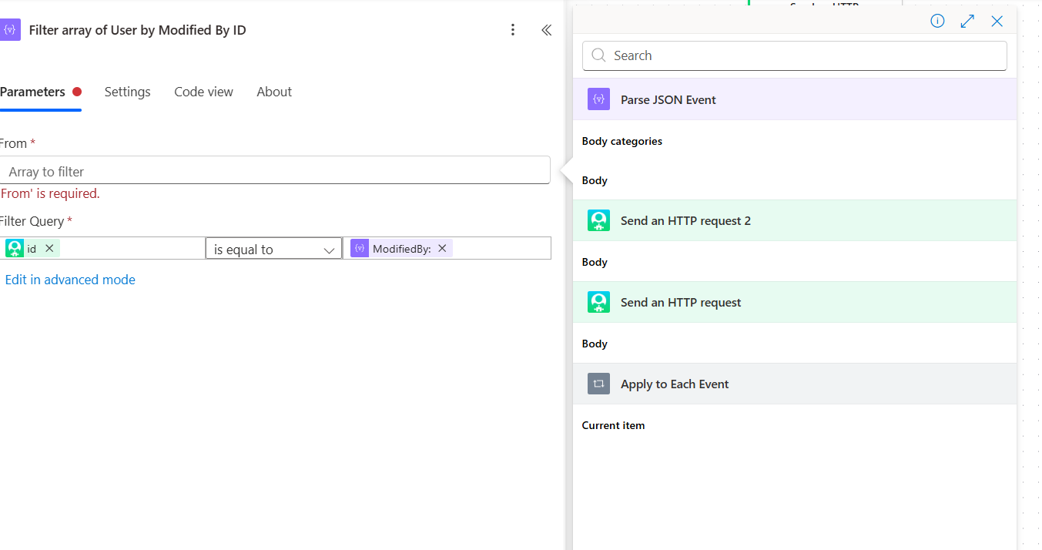Remove the id token from Filter Query

coord(49,247)
